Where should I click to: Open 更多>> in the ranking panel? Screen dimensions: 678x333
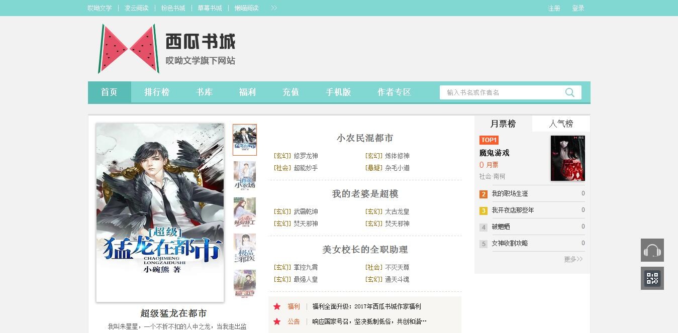point(573,259)
